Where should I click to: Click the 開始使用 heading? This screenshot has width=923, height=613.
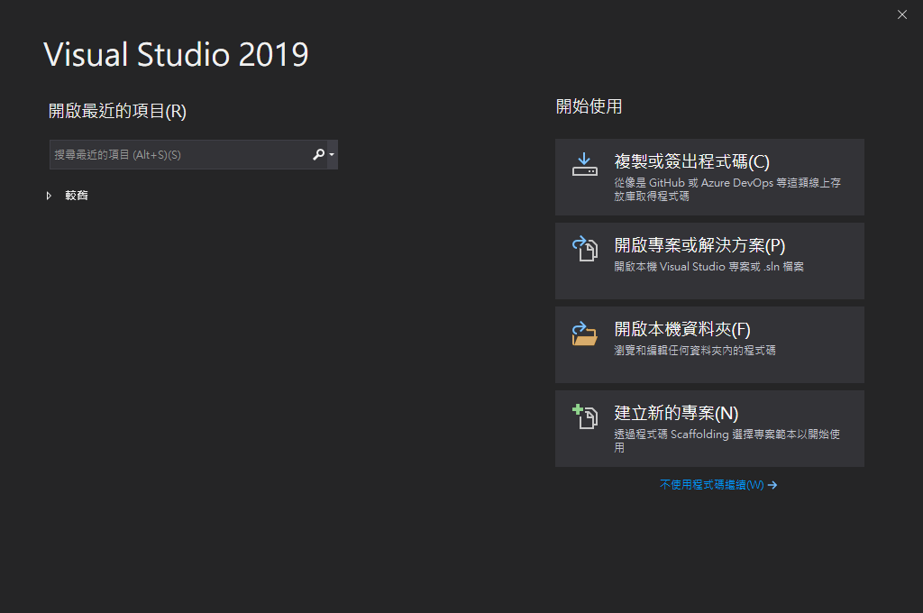point(589,106)
